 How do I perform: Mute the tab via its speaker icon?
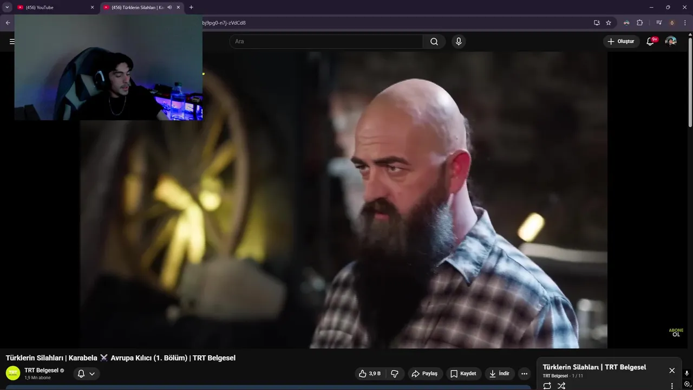[x=169, y=8]
